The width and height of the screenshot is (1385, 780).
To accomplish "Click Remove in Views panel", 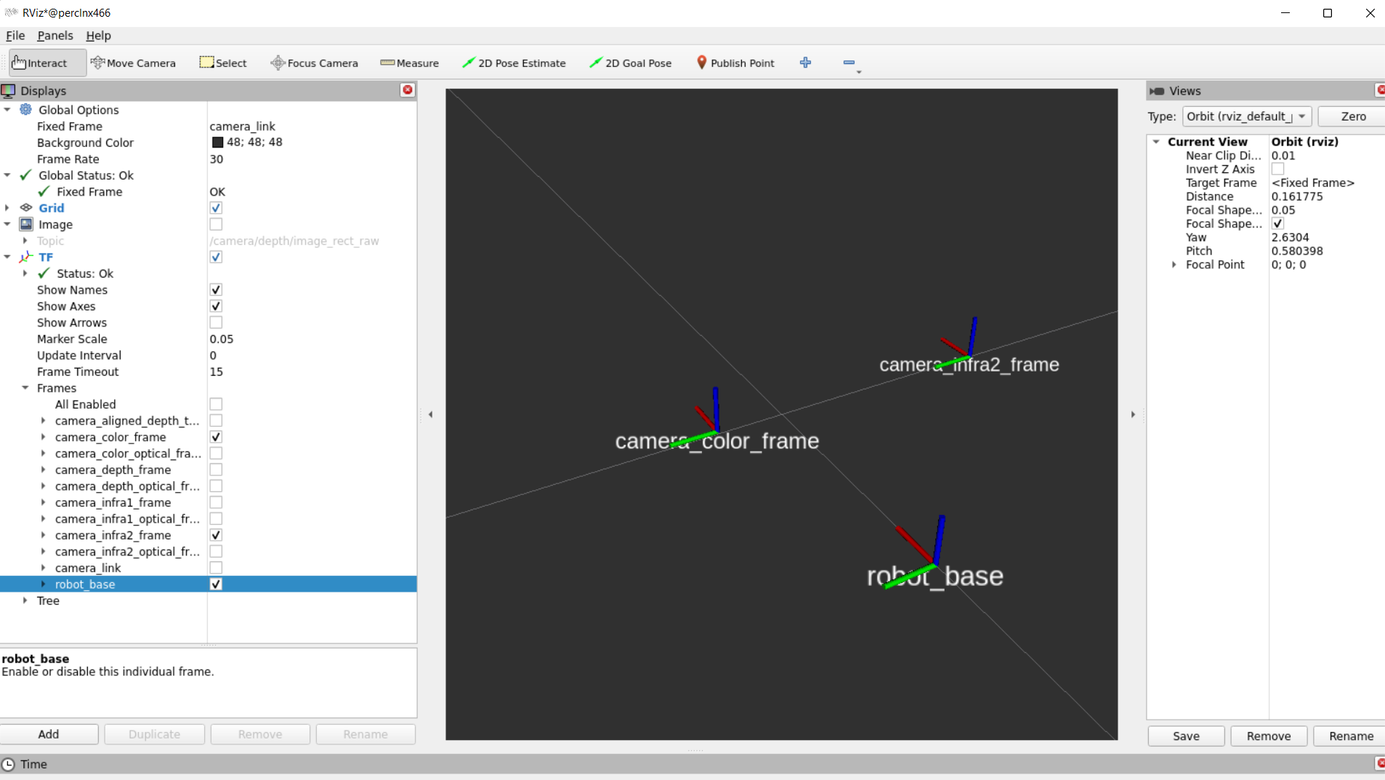I will [1269, 736].
